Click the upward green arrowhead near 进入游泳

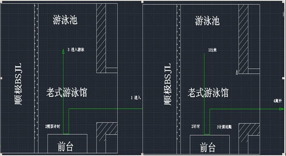pyautogui.click(x=63, y=51)
